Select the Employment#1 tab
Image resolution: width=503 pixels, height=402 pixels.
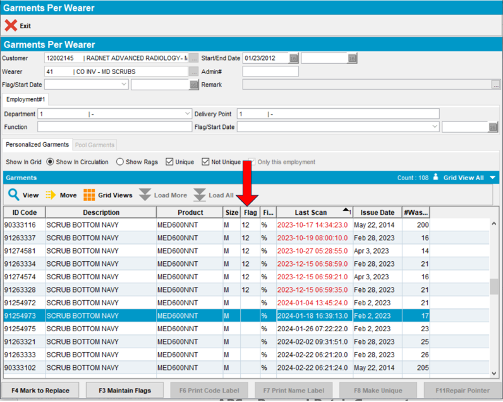(x=25, y=99)
